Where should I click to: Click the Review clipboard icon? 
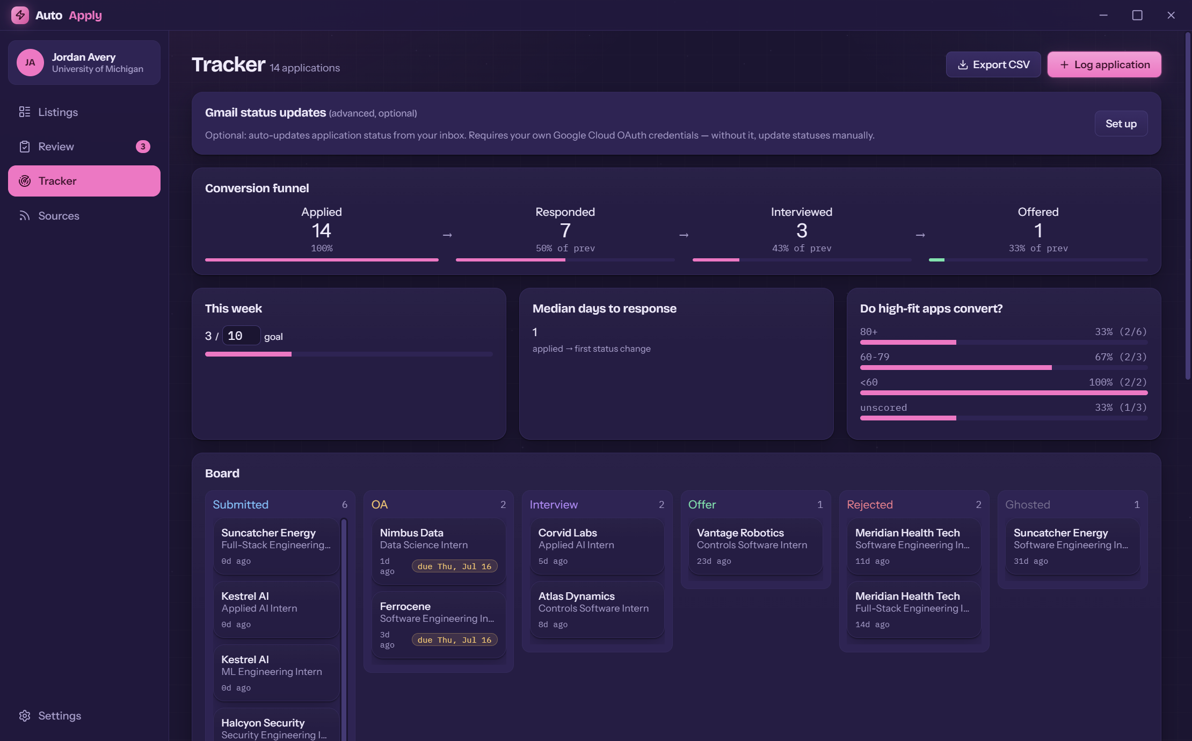(x=25, y=147)
